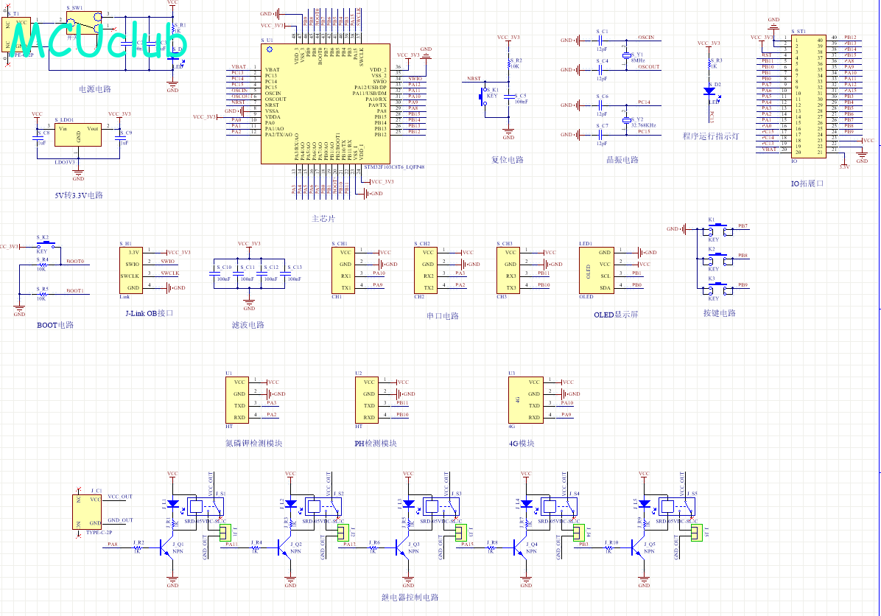Select the green J_J1 output terminal
Screen dimensions: 881x616
coord(225,533)
